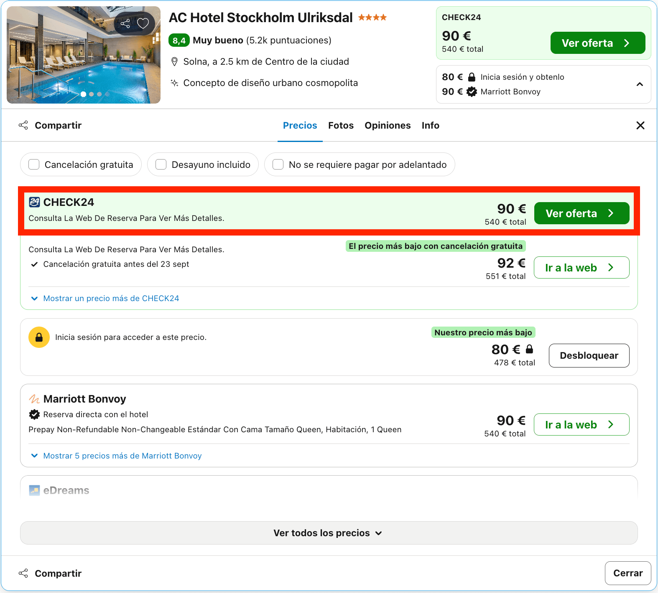The width and height of the screenshot is (658, 593).
Task: Click the share icon on the hotel photo
Action: 125,23
